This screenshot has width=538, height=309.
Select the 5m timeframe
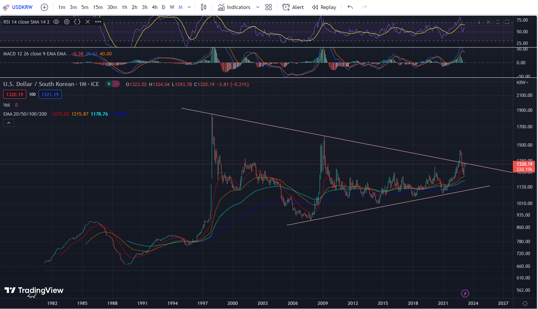85,7
